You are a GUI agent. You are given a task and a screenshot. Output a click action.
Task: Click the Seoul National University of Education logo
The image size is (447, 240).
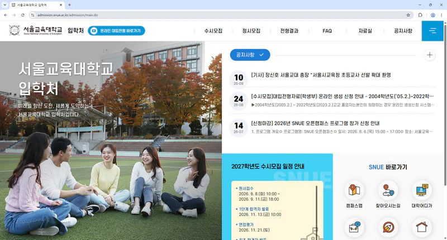click(35, 30)
